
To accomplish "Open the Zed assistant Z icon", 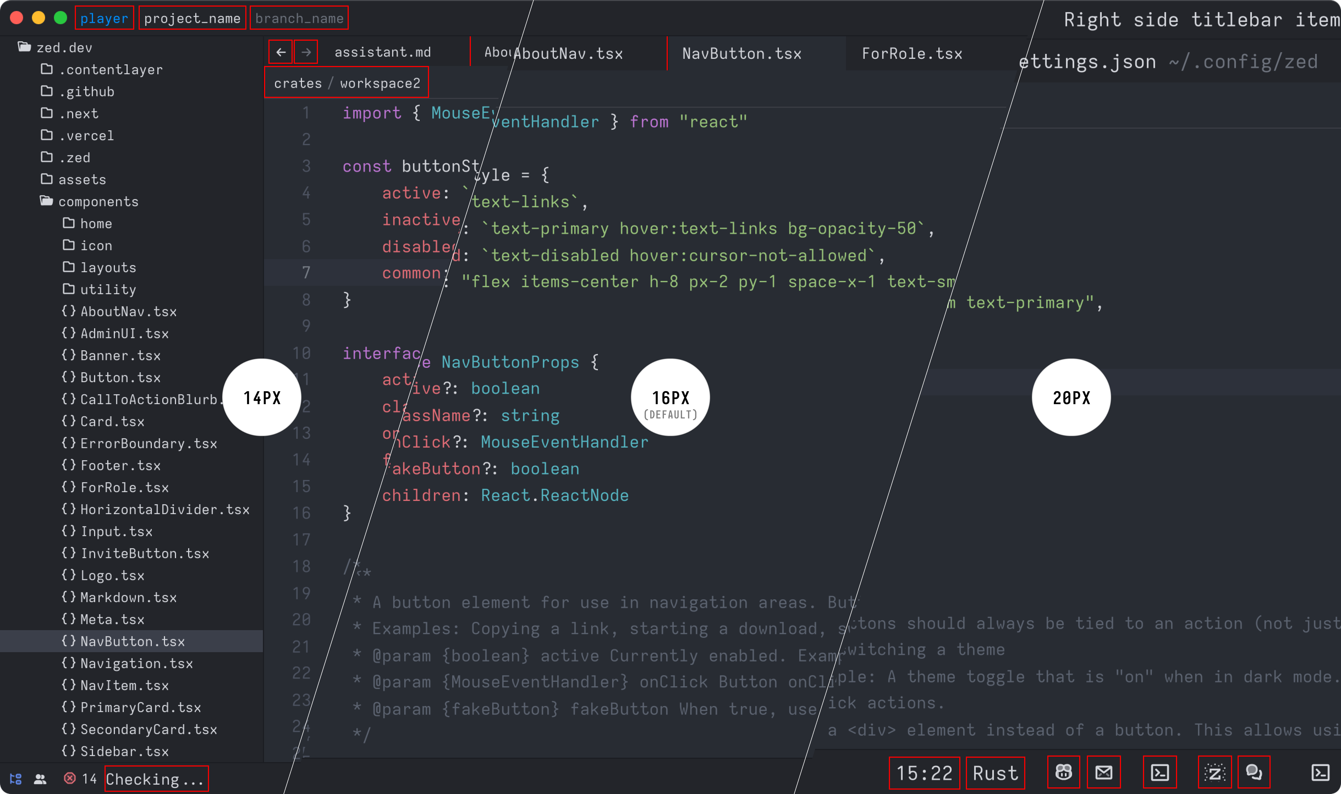I will pyautogui.click(x=1214, y=773).
